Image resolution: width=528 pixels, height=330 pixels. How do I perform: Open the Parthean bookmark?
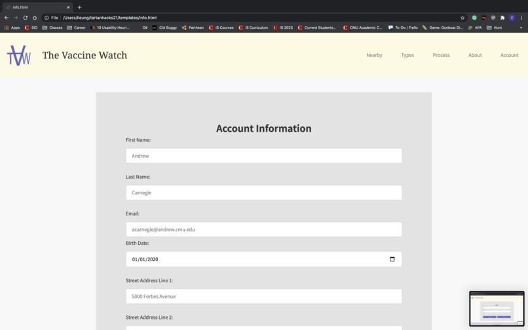[x=193, y=27]
